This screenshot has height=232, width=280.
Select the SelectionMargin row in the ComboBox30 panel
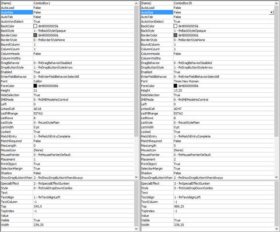click(208, 168)
